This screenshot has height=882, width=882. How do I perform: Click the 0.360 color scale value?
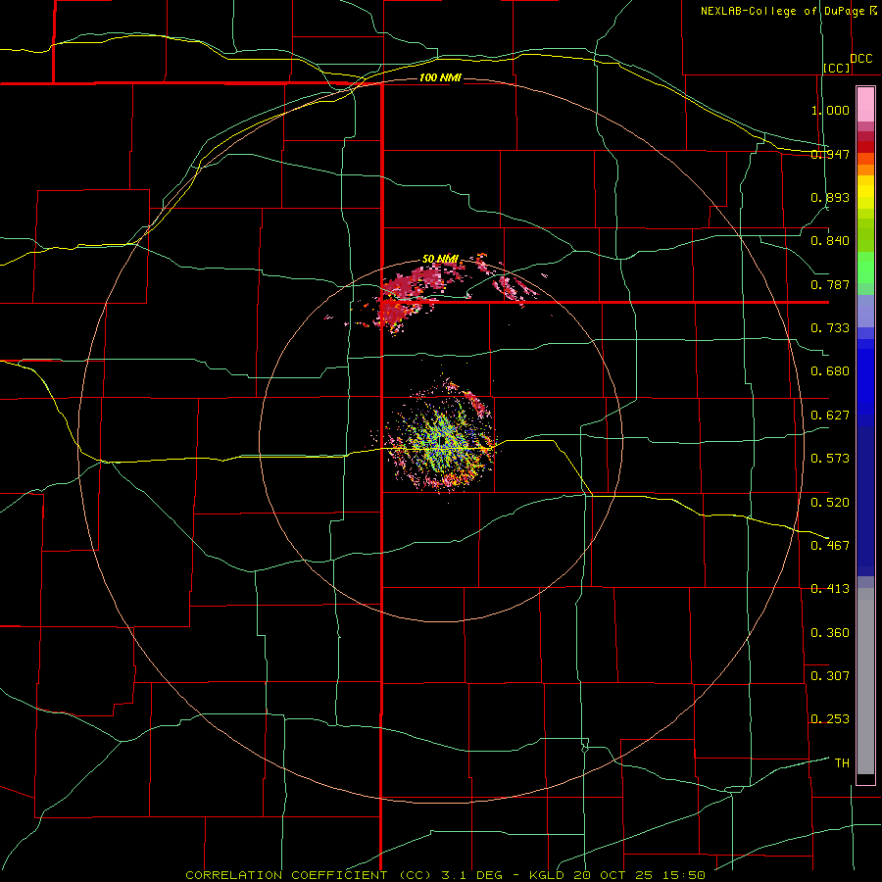point(830,633)
